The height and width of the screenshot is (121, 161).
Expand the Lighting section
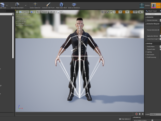click(146, 52)
